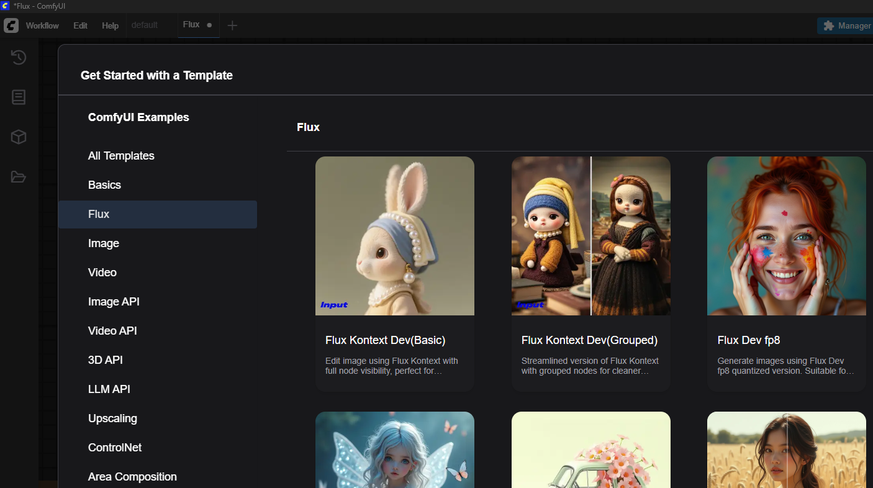Image resolution: width=873 pixels, height=488 pixels.
Task: Select the Basics template category
Action: [104, 185]
